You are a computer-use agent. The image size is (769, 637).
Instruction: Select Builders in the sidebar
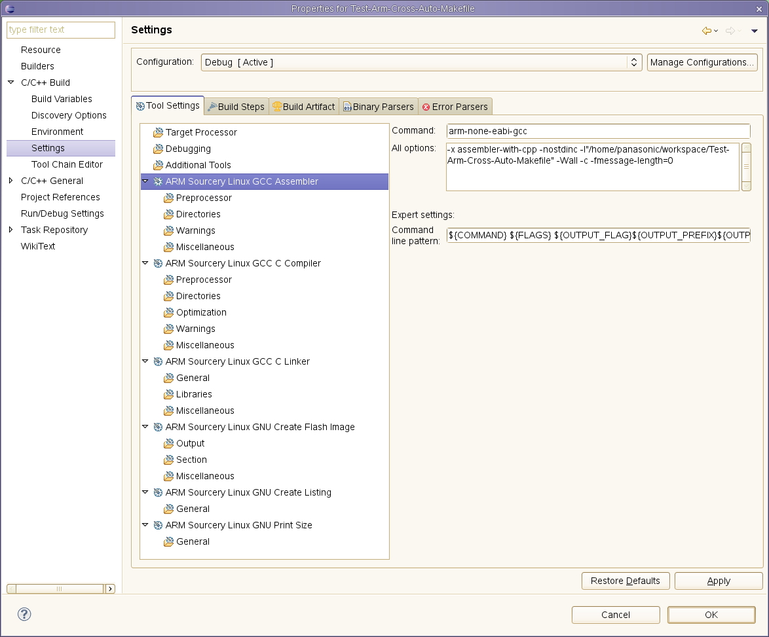click(37, 66)
